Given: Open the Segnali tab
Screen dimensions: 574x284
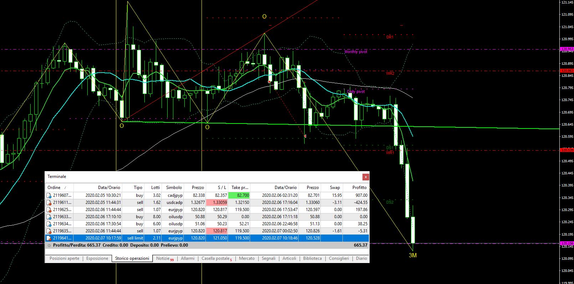Looking at the screenshot, I should 269,258.
